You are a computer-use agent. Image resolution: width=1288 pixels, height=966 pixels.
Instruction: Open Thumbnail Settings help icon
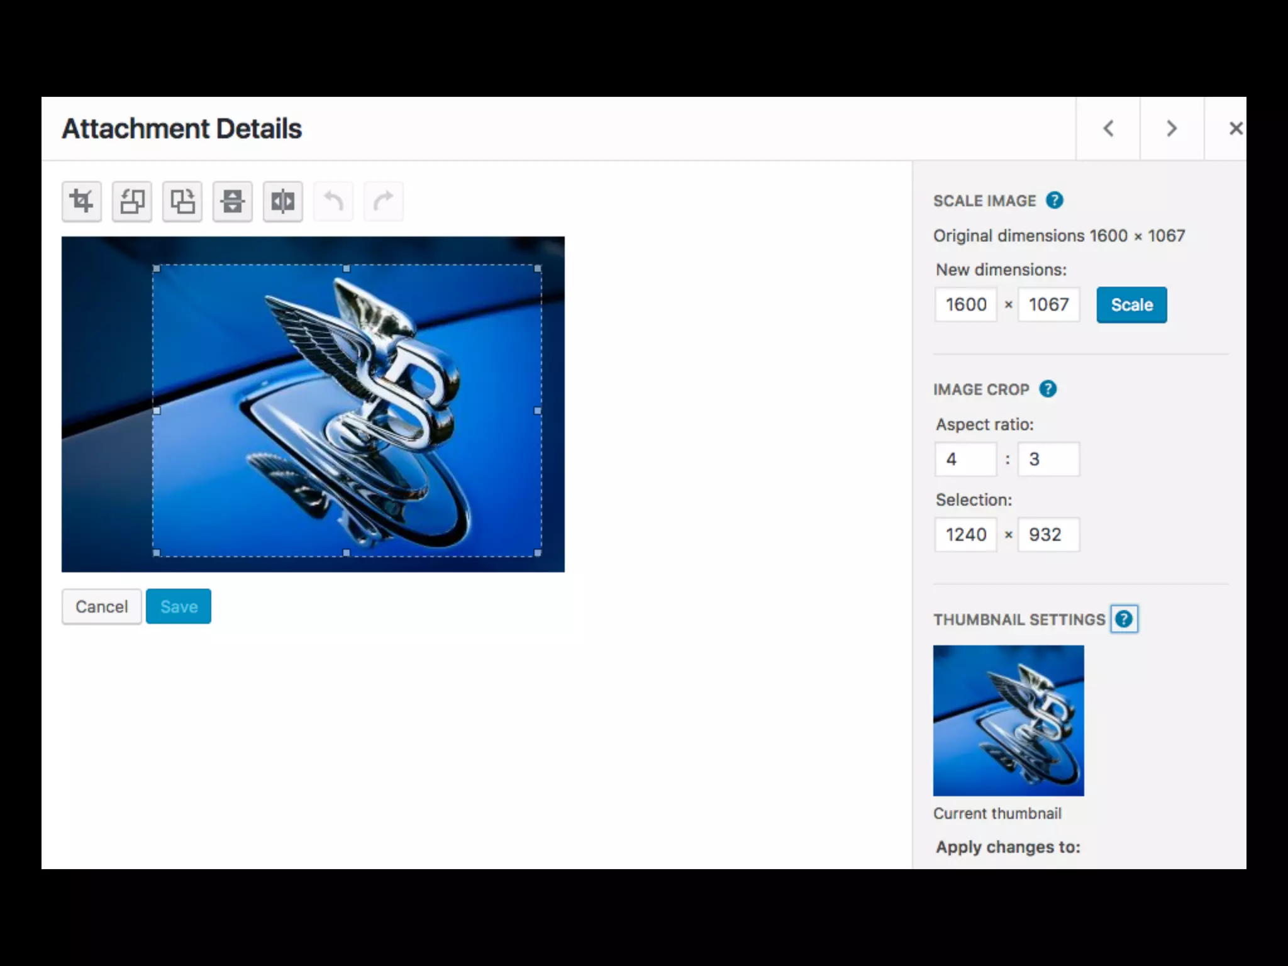1124,619
